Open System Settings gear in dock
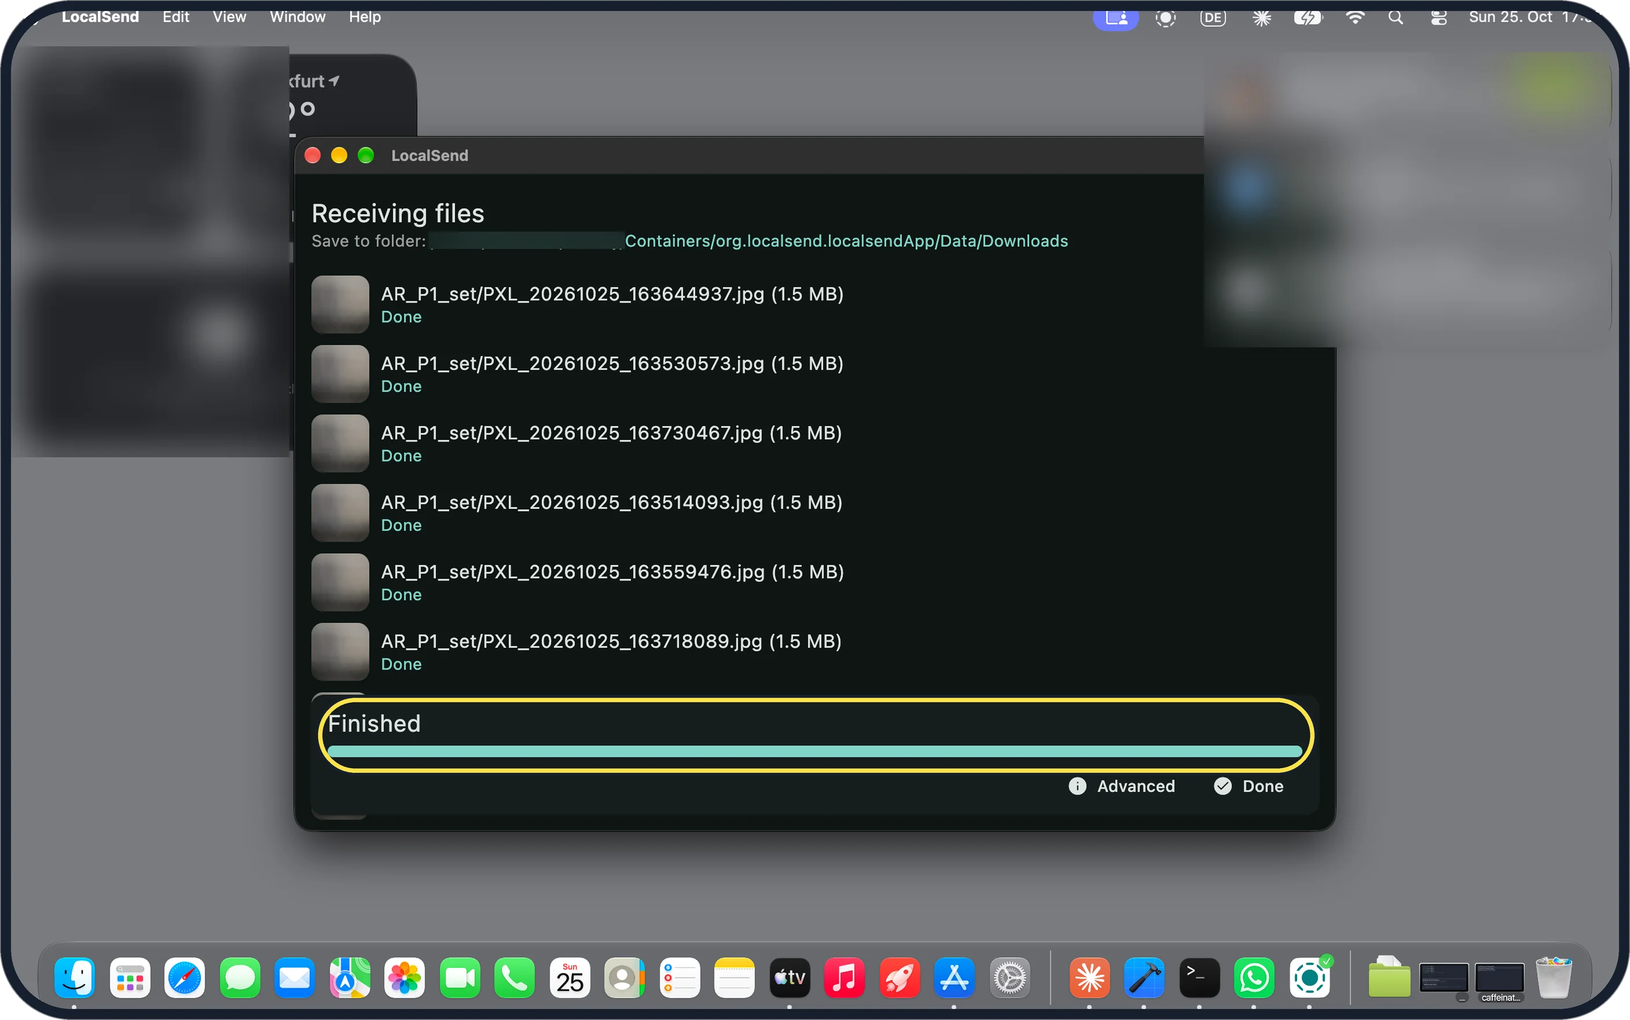 tap(1009, 978)
